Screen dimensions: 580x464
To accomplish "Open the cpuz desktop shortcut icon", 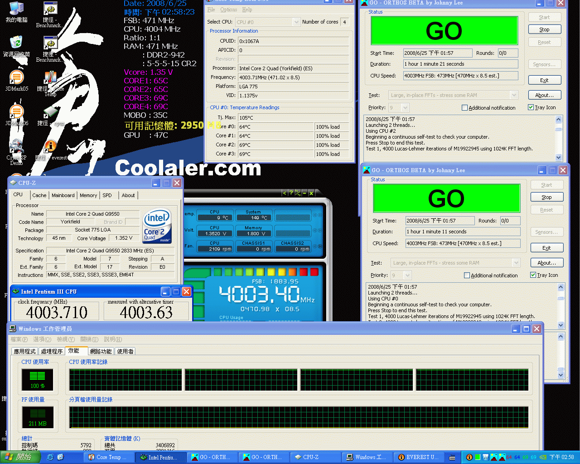I will coord(50,116).
